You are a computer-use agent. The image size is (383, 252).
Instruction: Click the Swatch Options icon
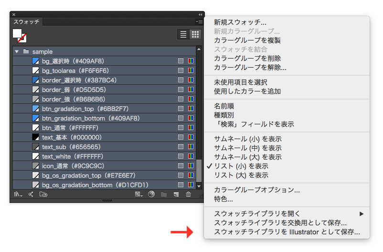tap(152, 194)
